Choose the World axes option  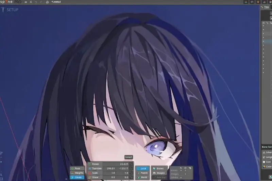(x=142, y=177)
